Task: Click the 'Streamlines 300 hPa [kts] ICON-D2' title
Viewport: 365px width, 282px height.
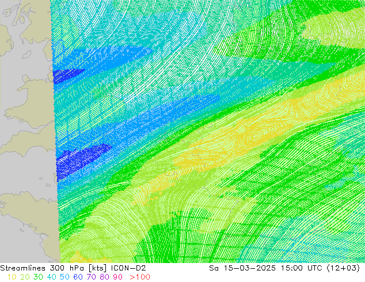Action: click(73, 268)
